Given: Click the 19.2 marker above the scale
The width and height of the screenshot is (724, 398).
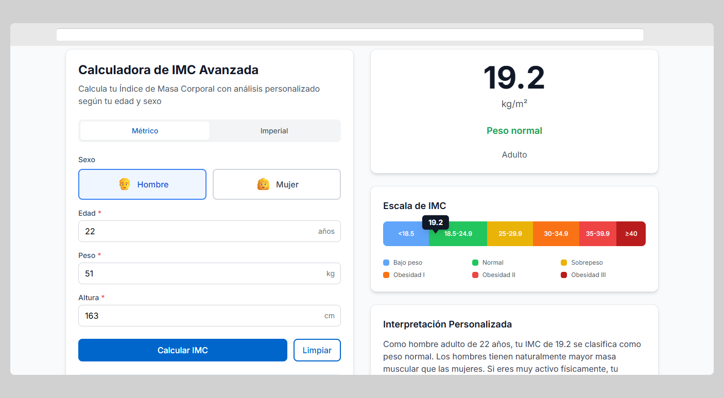Looking at the screenshot, I should tap(435, 222).
